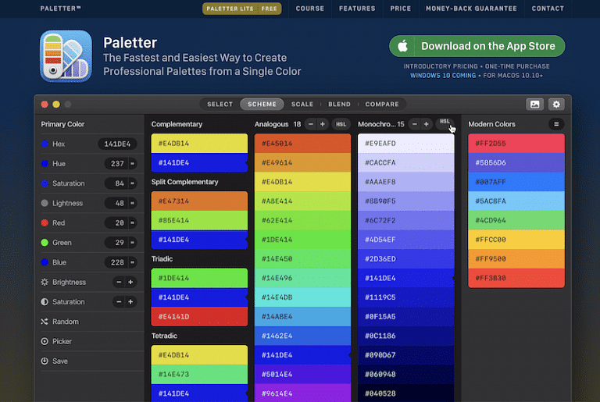Increase Brightness with the plus button

click(130, 282)
